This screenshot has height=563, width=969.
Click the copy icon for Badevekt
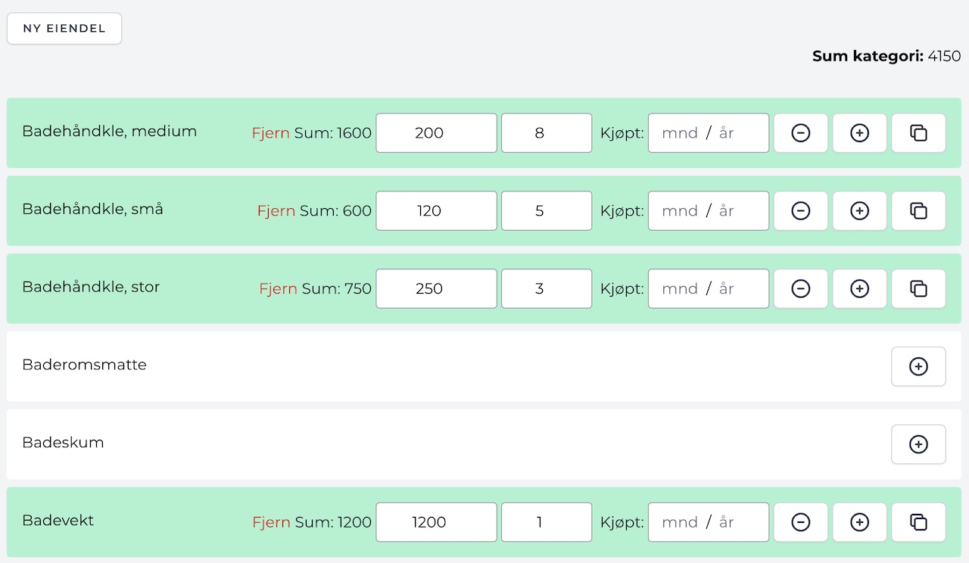click(x=918, y=522)
